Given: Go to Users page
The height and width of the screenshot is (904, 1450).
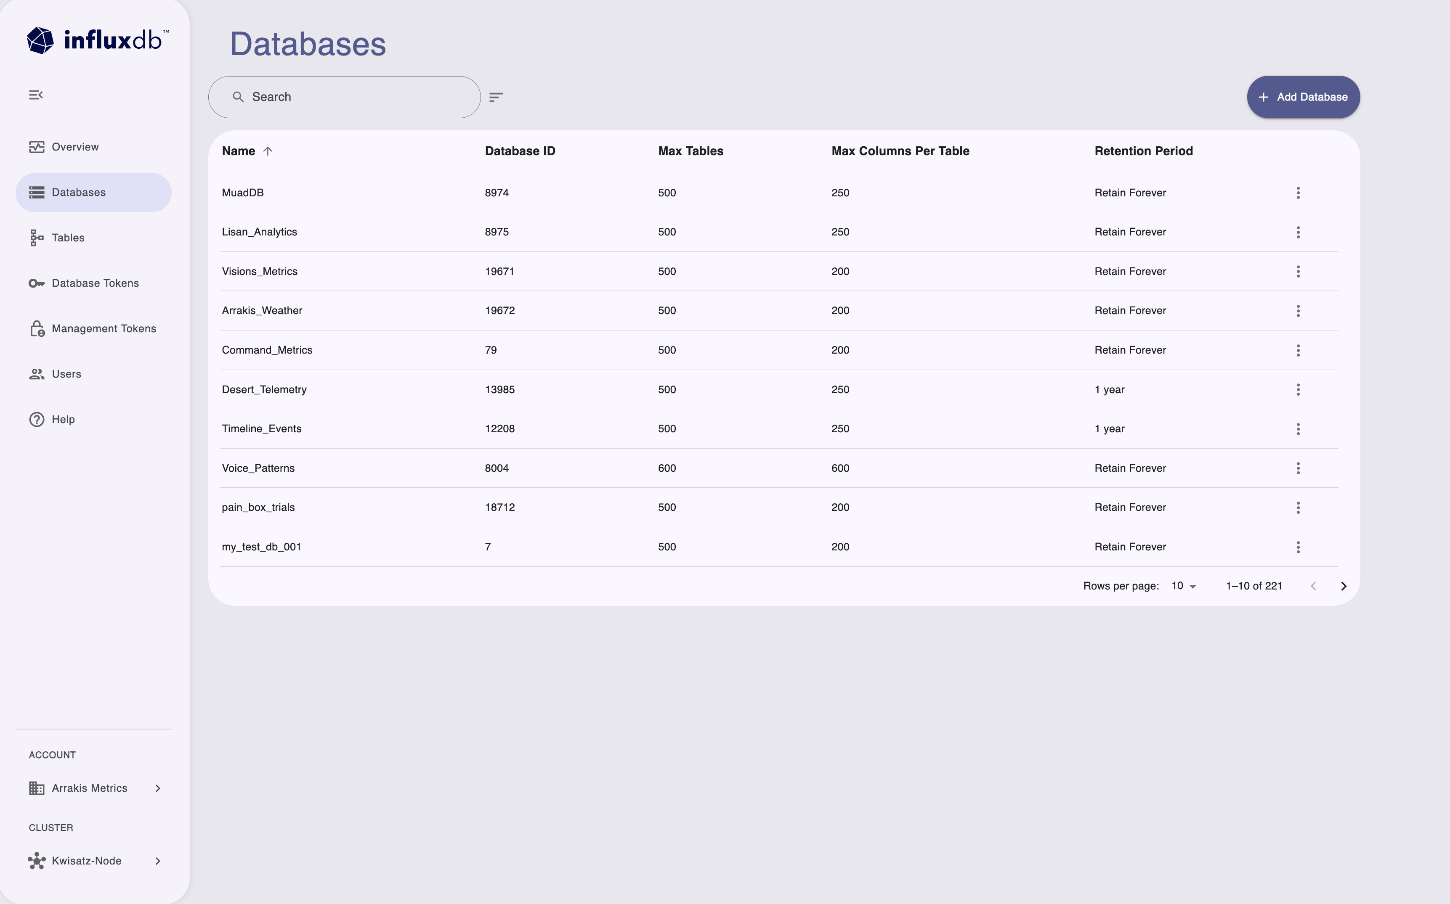Looking at the screenshot, I should click(x=93, y=374).
